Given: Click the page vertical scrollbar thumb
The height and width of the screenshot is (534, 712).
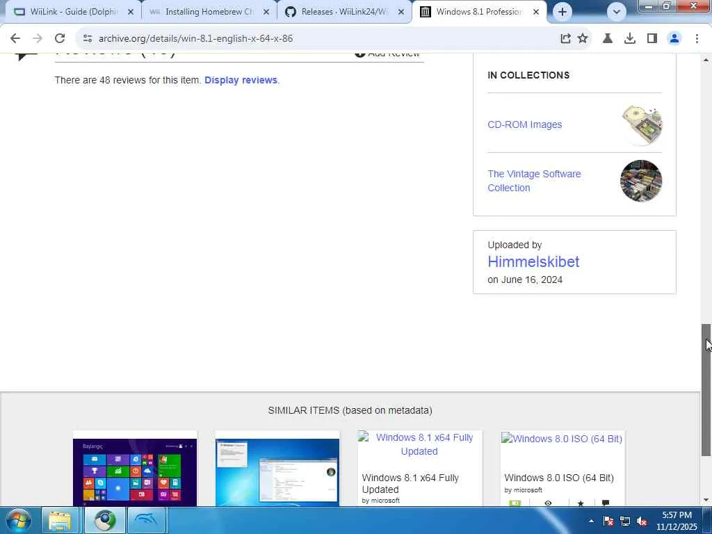Looking at the screenshot, I should point(706,389).
